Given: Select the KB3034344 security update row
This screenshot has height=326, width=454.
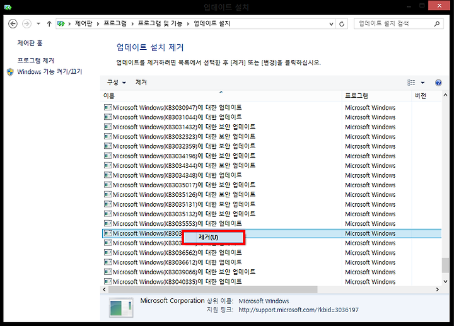Looking at the screenshot, I should pos(272,166).
